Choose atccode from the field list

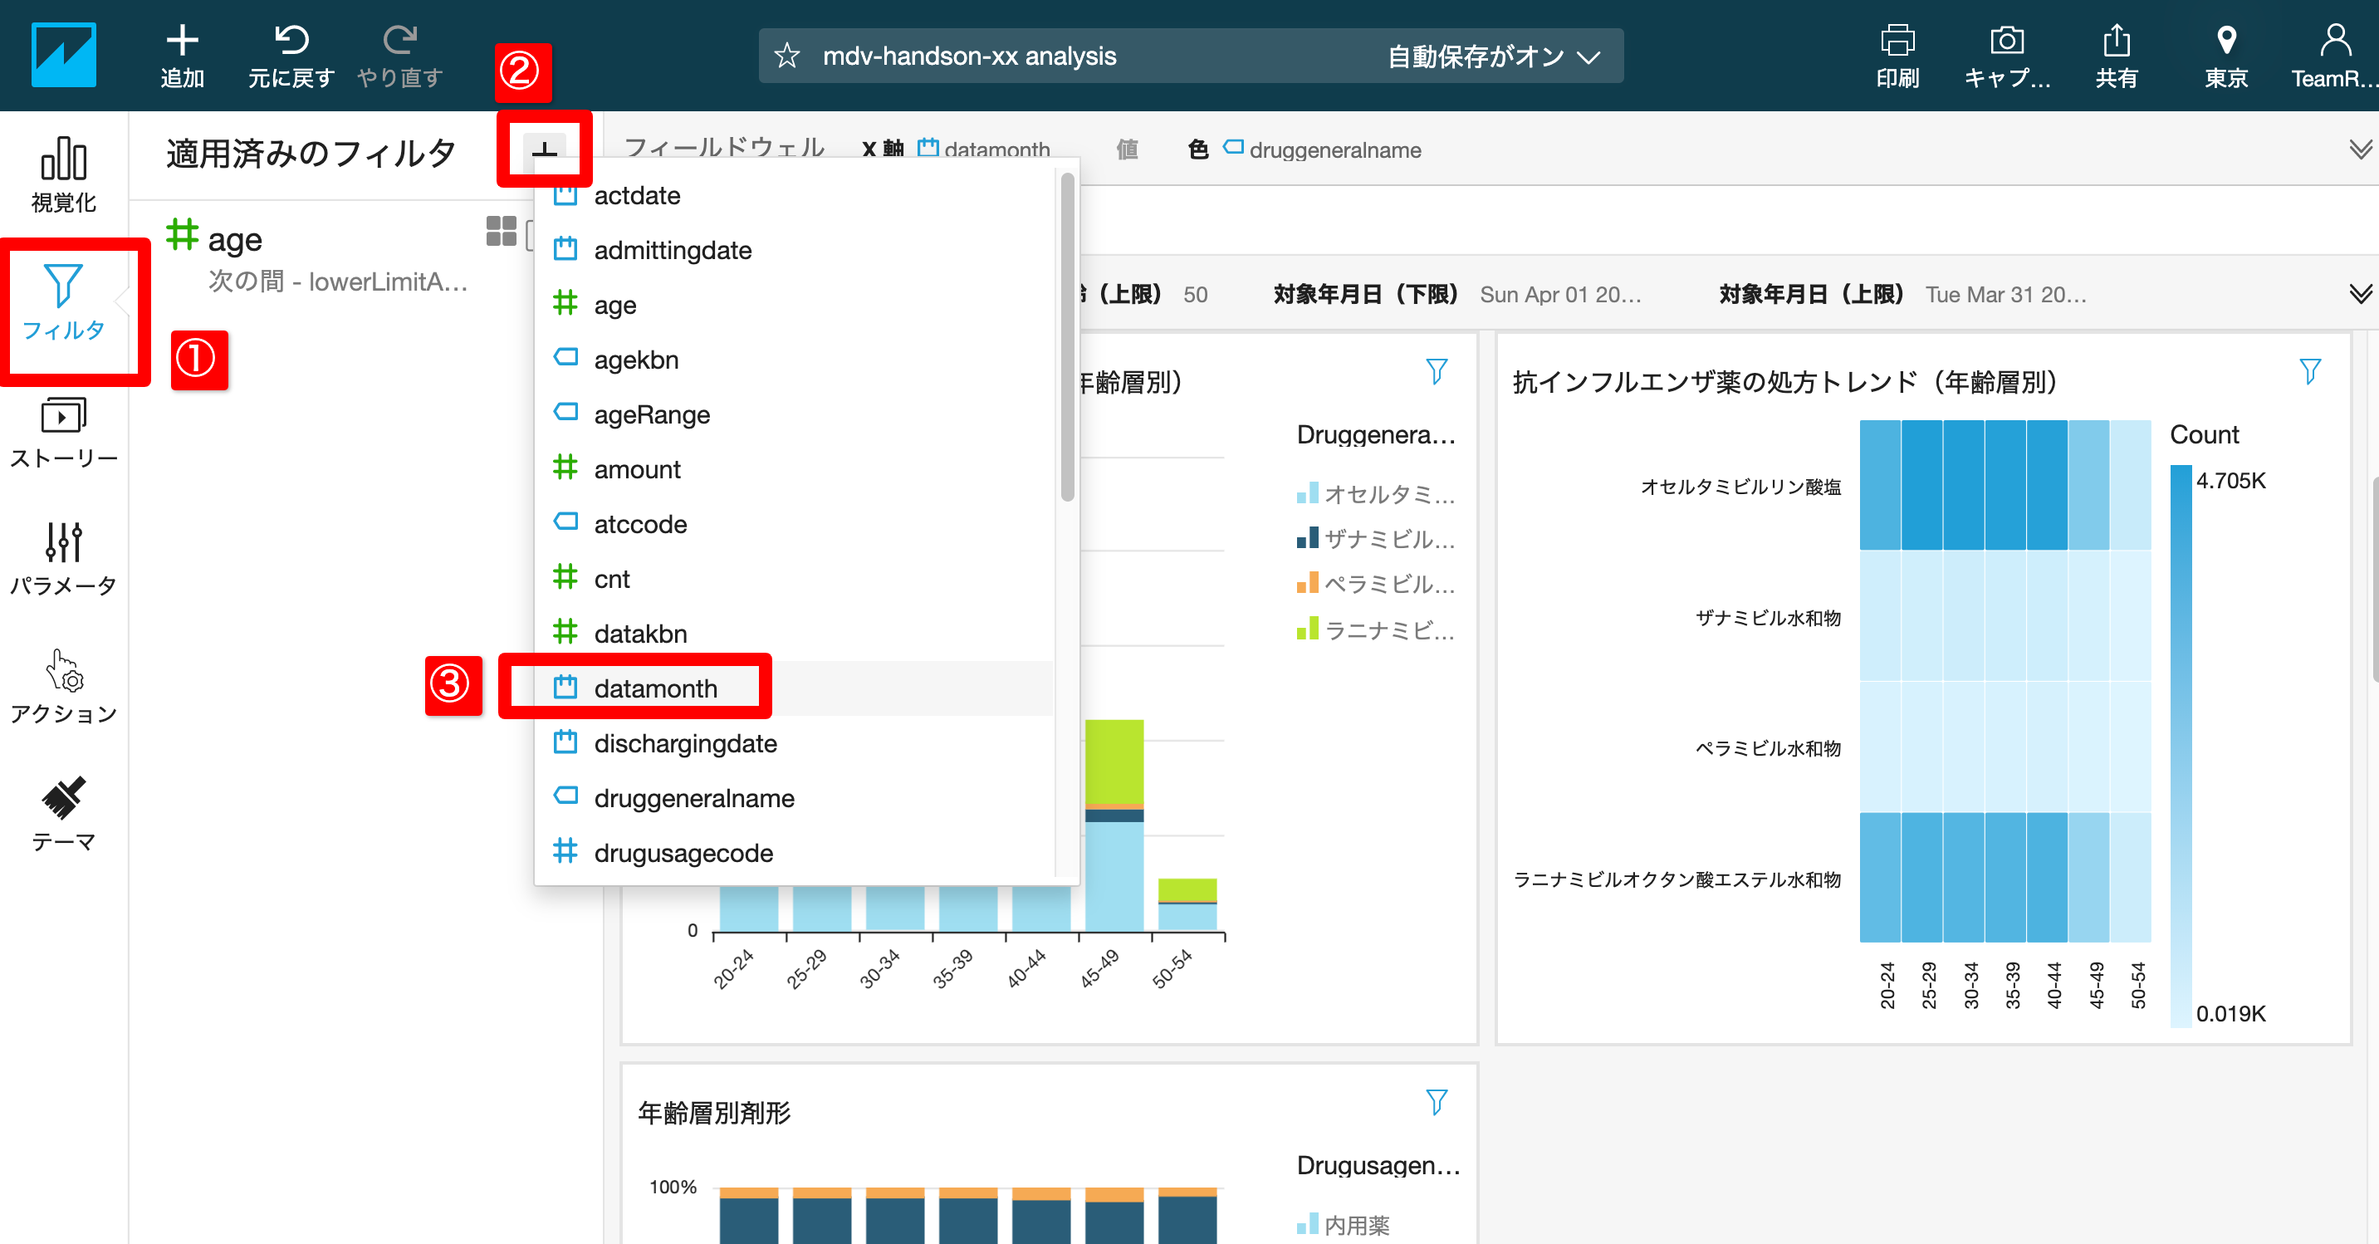click(x=794, y=525)
